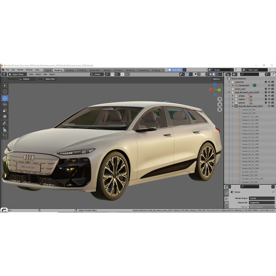Expand the wheels collection
276x276 pixels.
pyautogui.click(x=233, y=96)
